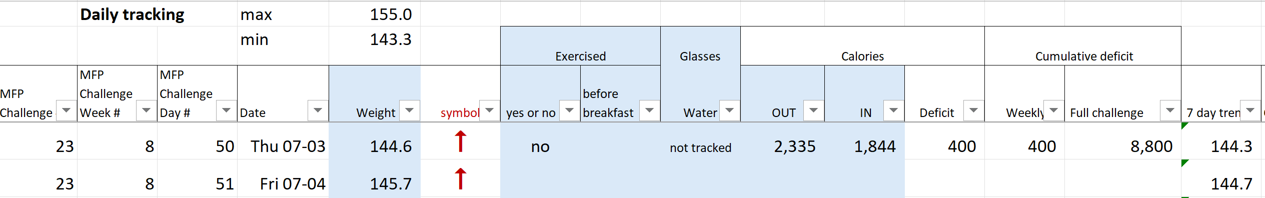Open the IN calories filter dropdown

coord(893,110)
